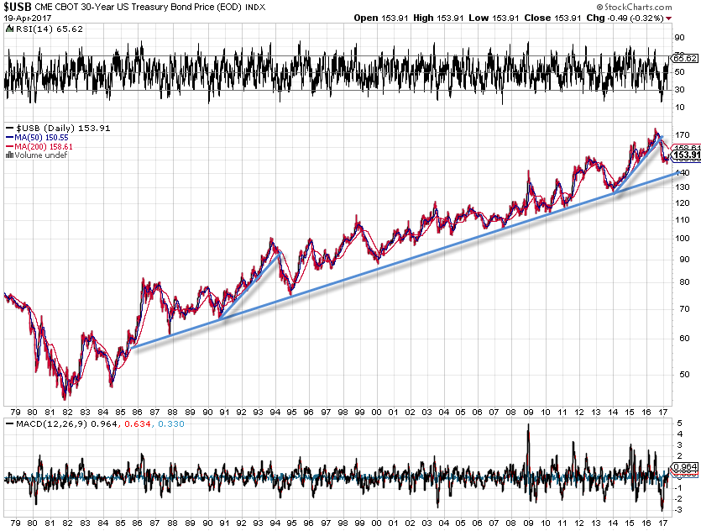The height and width of the screenshot is (531, 701).
Task: Click the 130 price axis label
Action: tap(683, 187)
